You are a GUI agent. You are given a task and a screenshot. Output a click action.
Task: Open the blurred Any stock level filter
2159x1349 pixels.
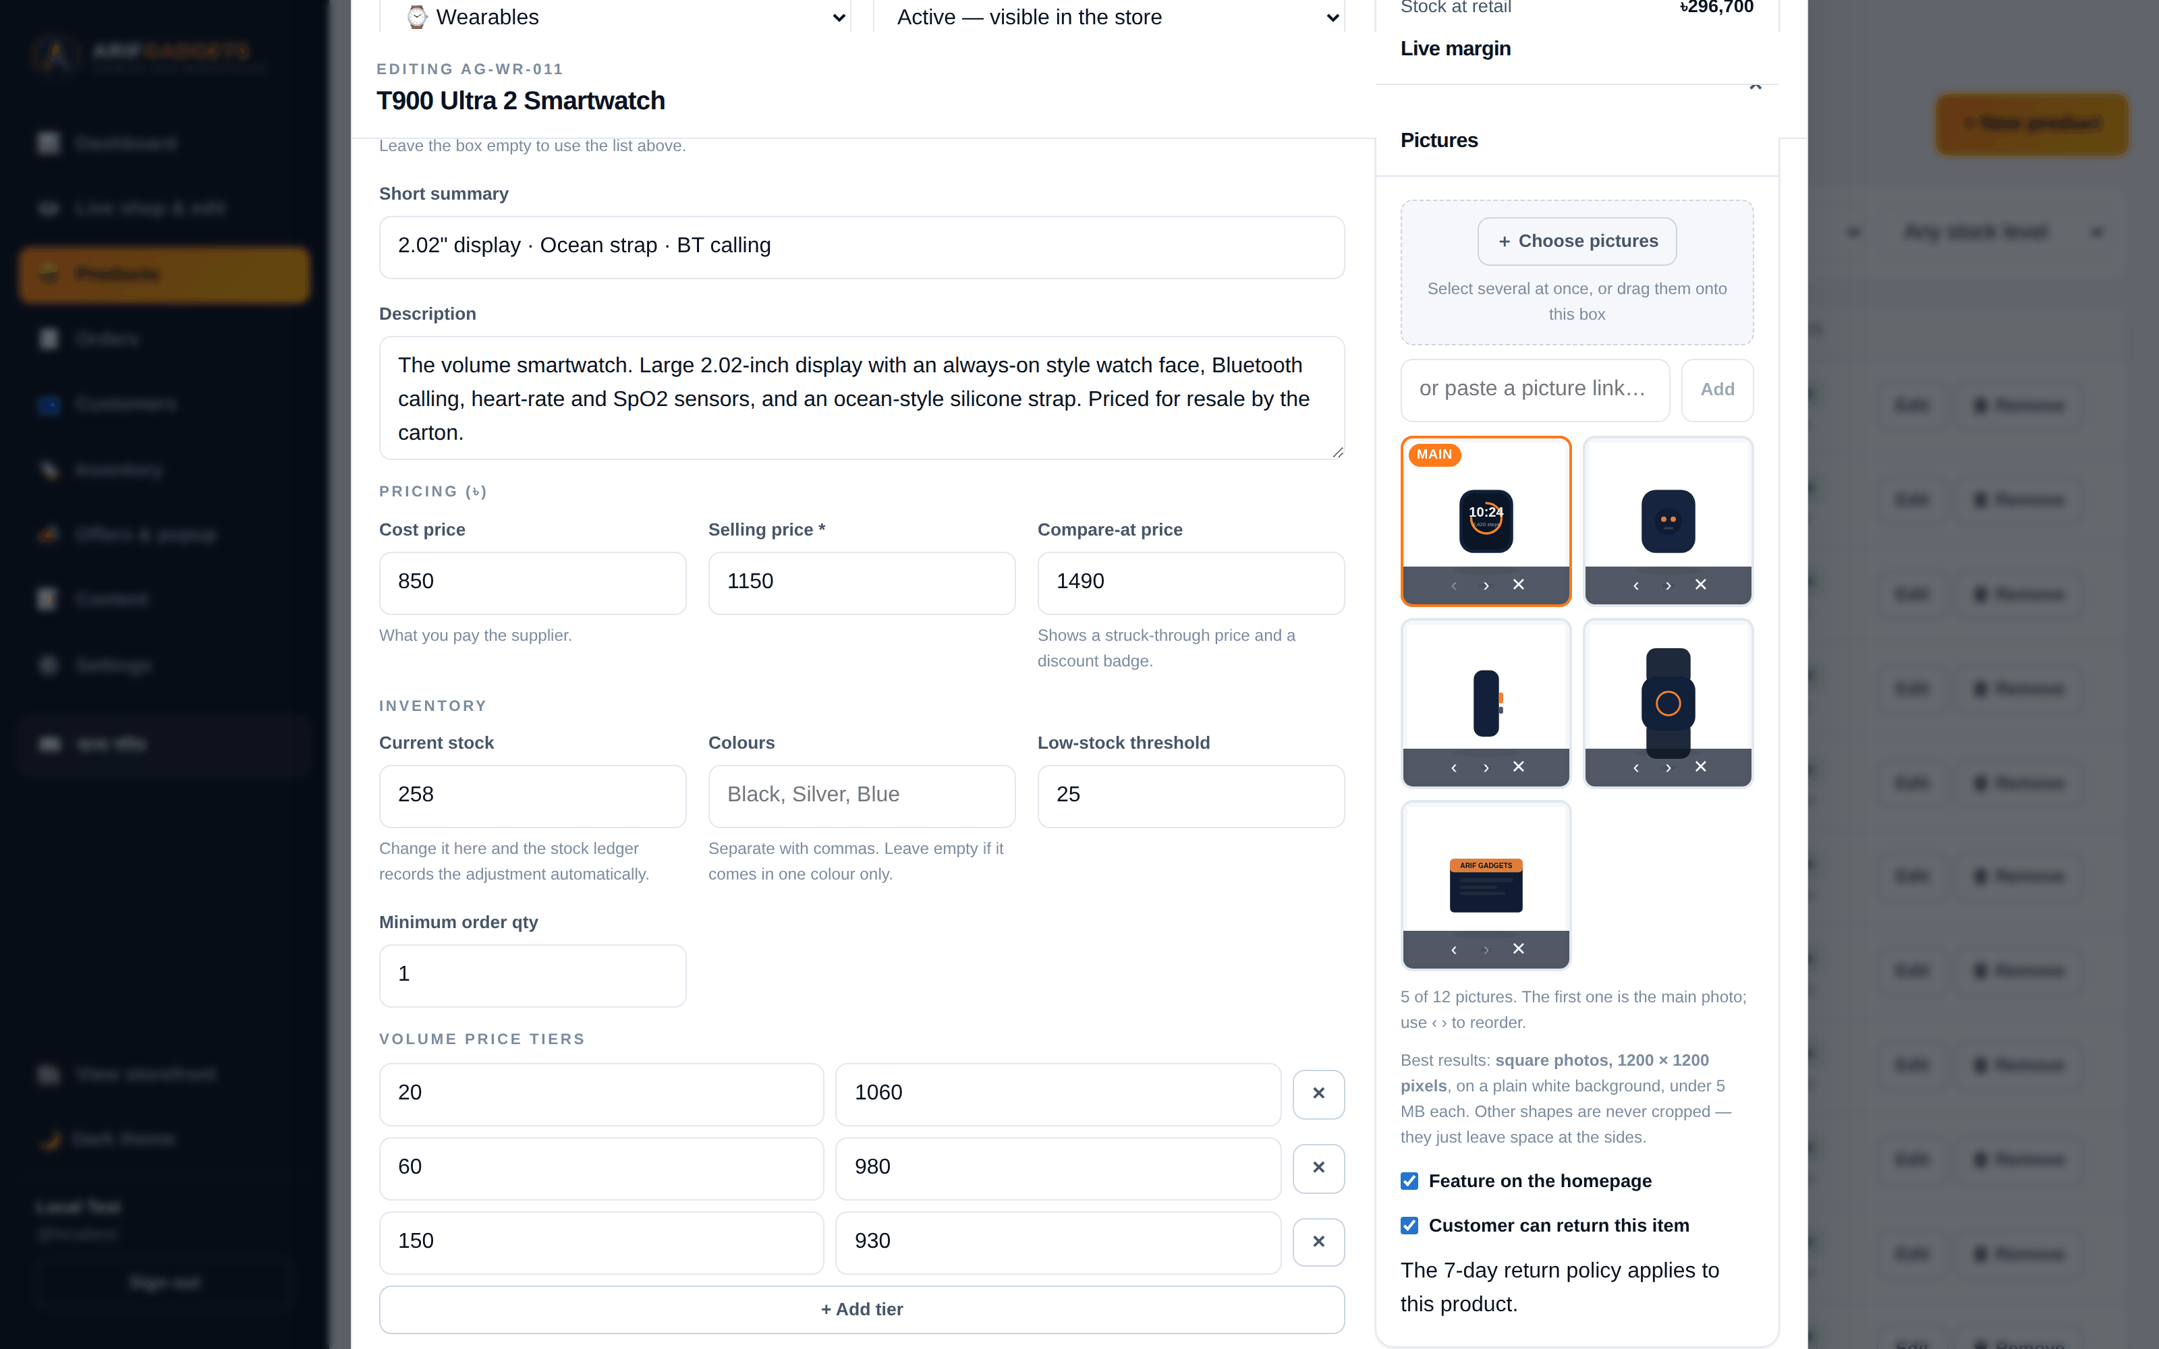click(2003, 232)
